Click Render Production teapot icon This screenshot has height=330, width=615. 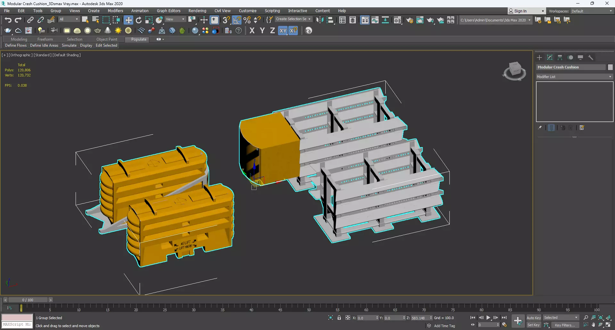(x=430, y=20)
